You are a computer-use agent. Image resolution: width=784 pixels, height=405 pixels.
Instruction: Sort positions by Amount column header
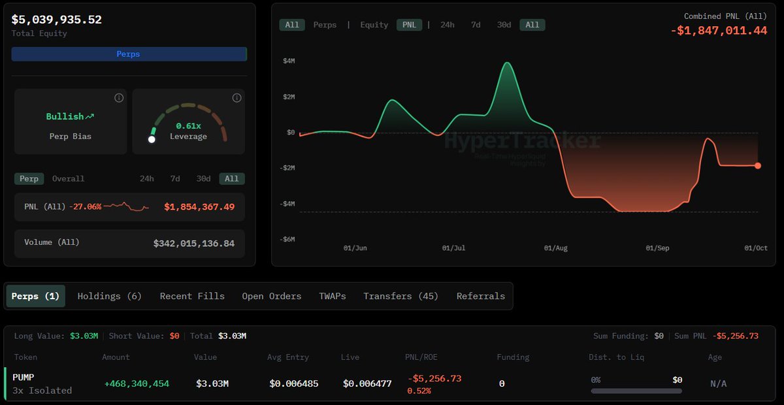116,357
